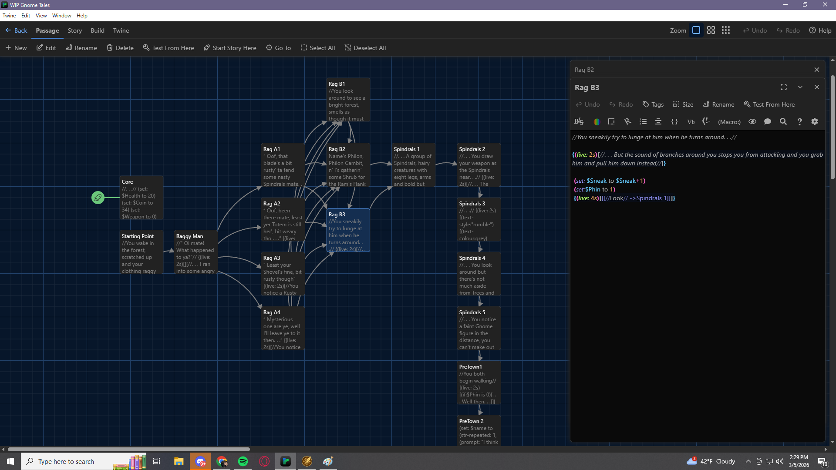Click the borders icon in the editor toolbar

point(611,122)
